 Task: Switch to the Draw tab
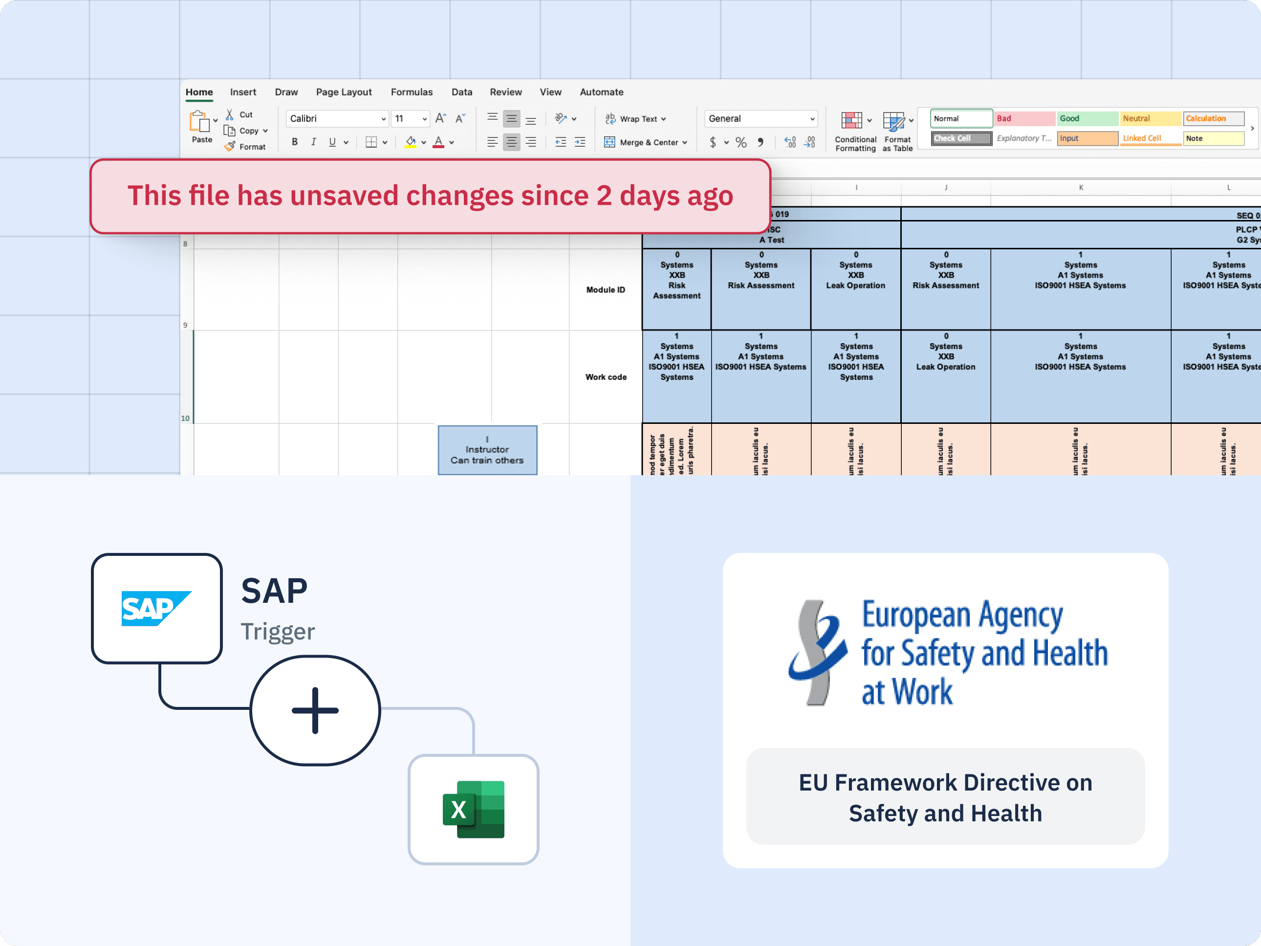click(x=286, y=92)
